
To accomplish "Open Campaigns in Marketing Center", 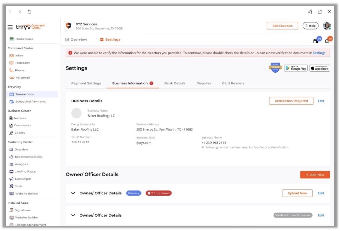I will pos(20,179).
